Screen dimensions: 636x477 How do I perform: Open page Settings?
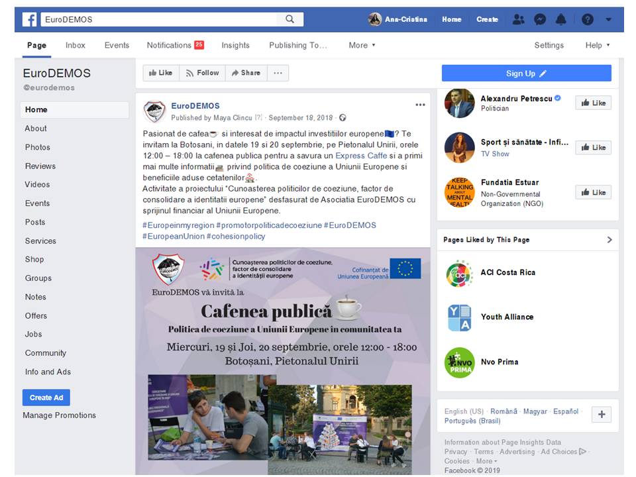(549, 45)
